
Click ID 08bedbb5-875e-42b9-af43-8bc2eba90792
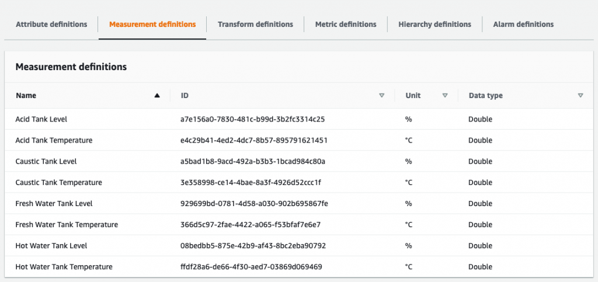coord(253,246)
